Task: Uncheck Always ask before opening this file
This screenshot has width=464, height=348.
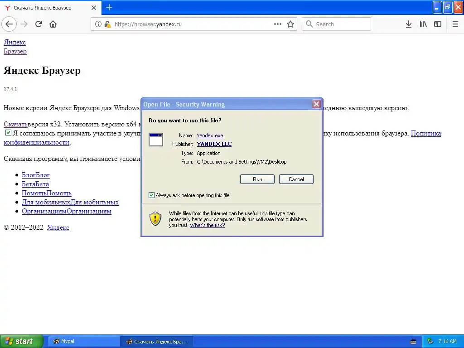Action: click(151, 195)
